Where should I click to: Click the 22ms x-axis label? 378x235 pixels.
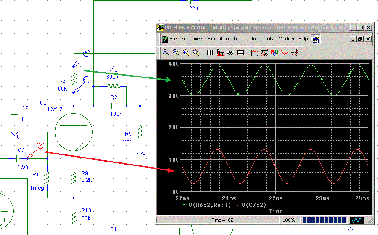(x=275, y=198)
